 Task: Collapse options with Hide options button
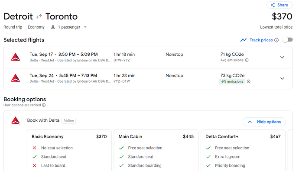(x=264, y=122)
